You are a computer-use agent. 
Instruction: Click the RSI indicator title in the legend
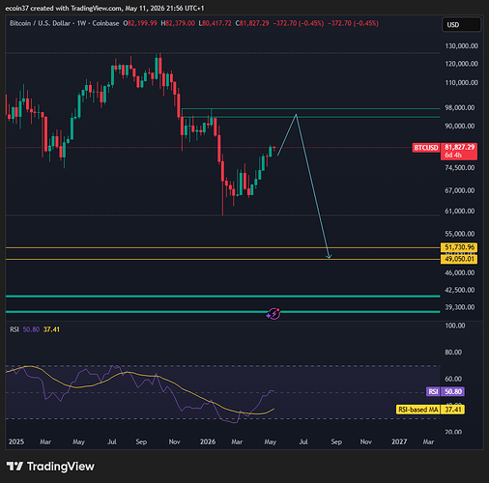(x=14, y=329)
